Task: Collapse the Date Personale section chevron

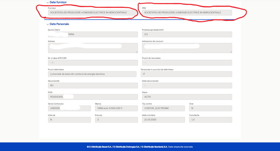Action: [x=48, y=24]
